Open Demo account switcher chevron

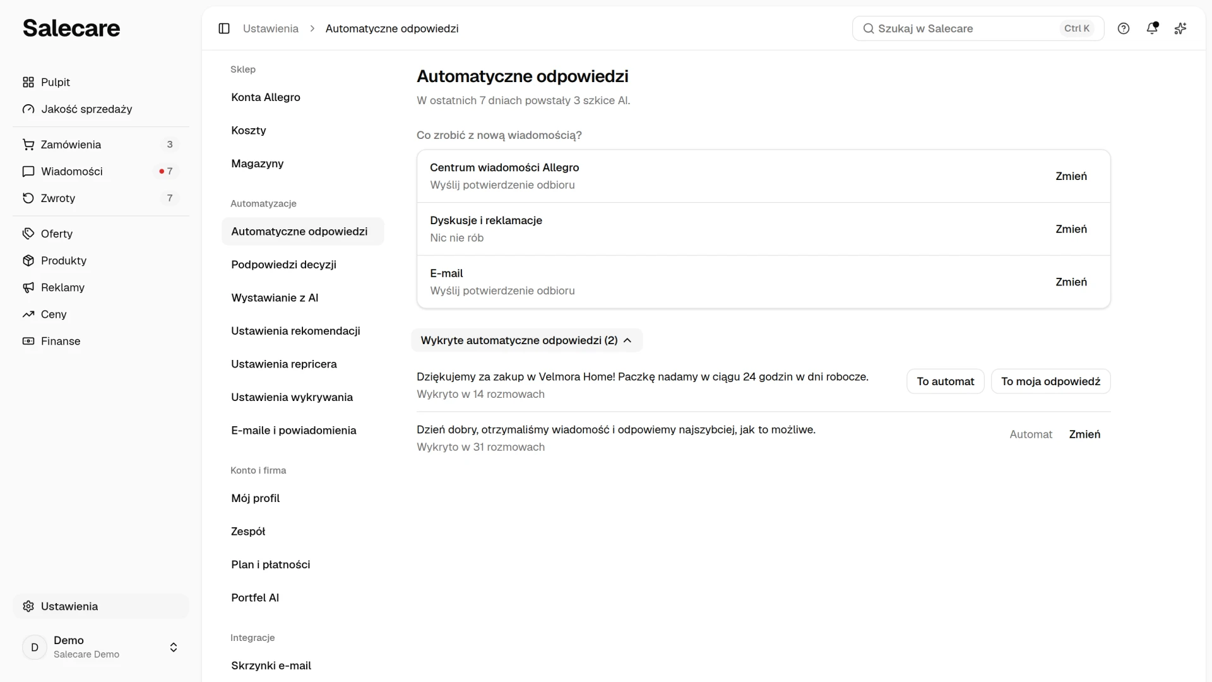(174, 647)
